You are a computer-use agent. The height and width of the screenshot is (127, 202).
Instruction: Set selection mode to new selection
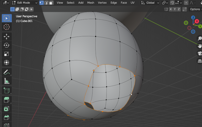point(13,9)
